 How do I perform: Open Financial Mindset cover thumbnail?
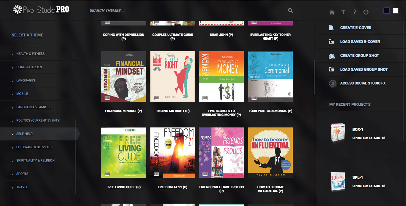point(124,76)
